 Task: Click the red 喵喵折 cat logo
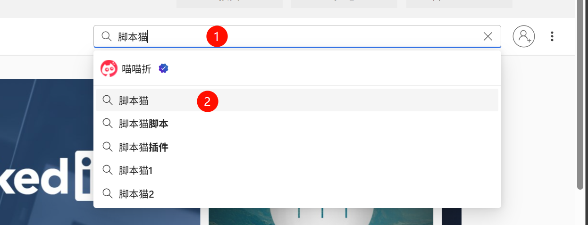[109, 69]
